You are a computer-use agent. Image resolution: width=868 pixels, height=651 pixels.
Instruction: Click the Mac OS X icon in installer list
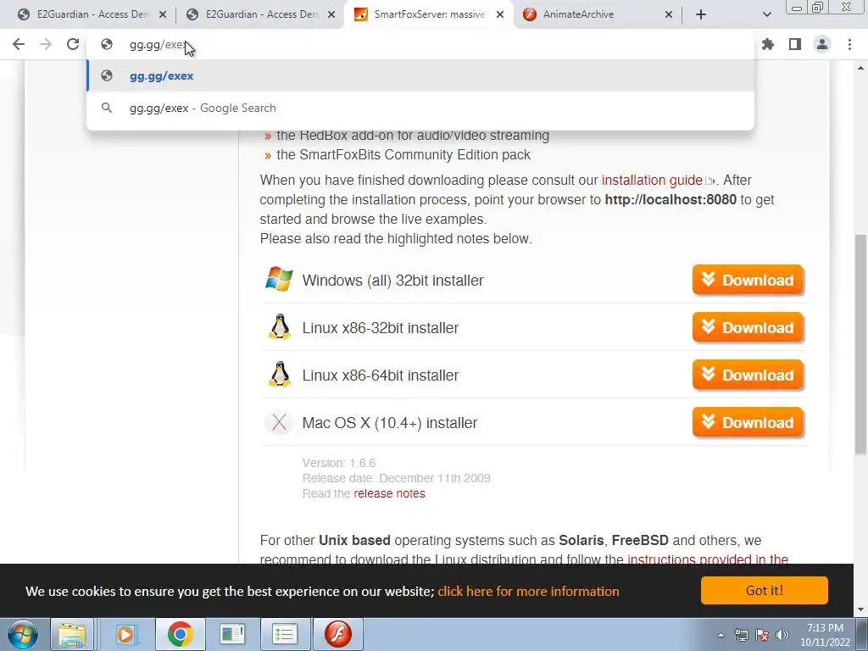280,423
